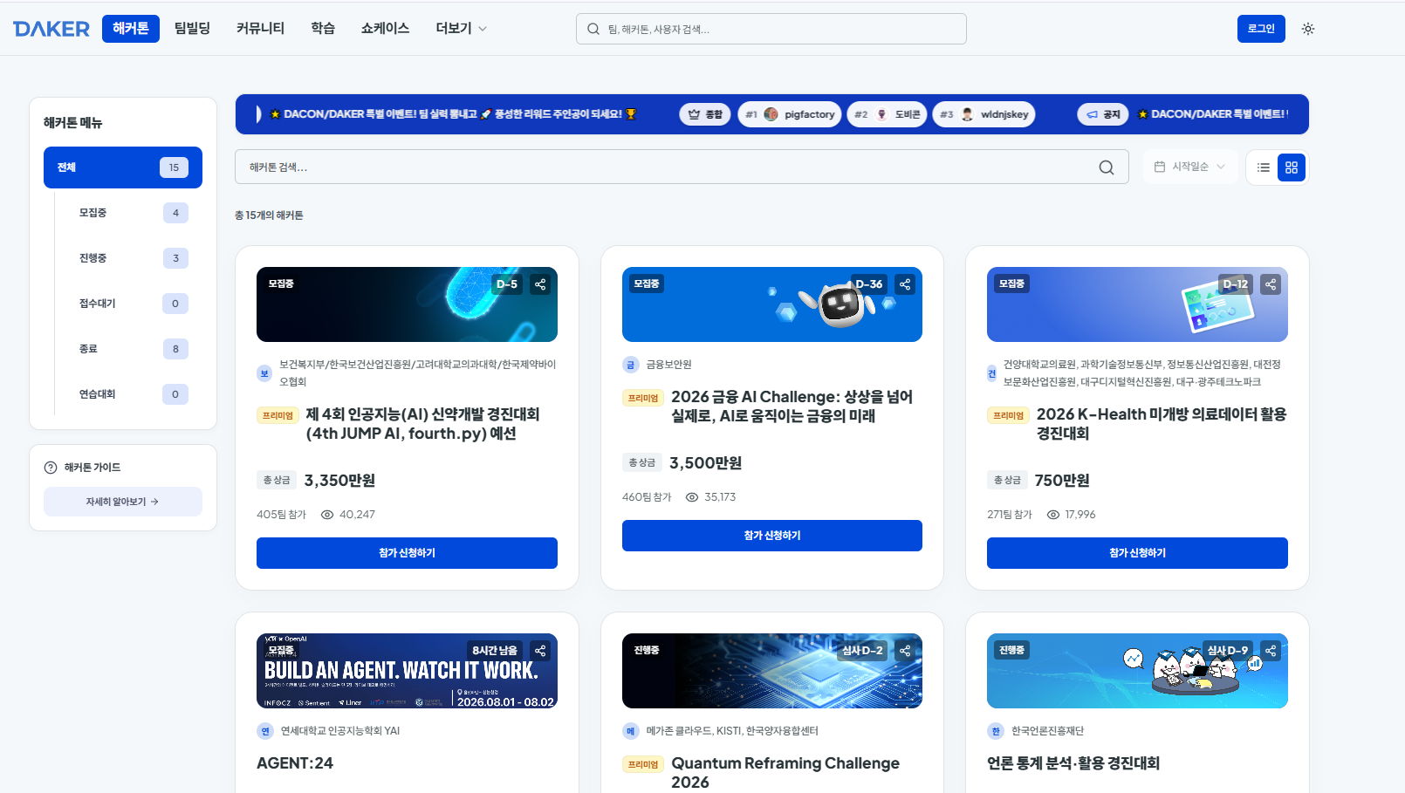
Task: Click the eye icon next to 17,996 views
Action: point(1053,515)
